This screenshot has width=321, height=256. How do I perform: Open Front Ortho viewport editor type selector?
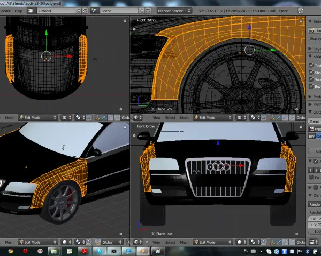coord(138,242)
